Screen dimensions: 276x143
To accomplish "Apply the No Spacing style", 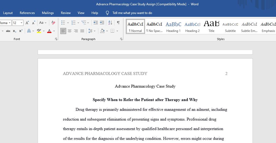I will [154, 27].
